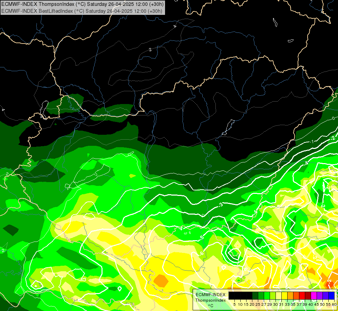The width and height of the screenshot is (338, 311).
Task: Click the legend tick label 29
Action: (270, 304)
